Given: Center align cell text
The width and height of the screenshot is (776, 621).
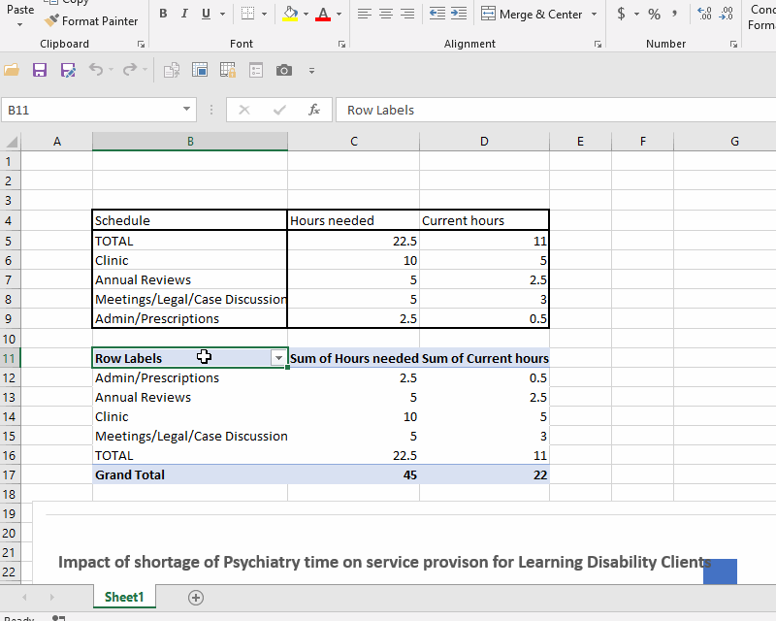Looking at the screenshot, I should 386,14.
